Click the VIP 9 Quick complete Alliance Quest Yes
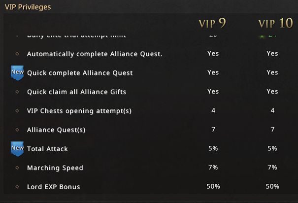The image size is (298, 203). (x=213, y=72)
